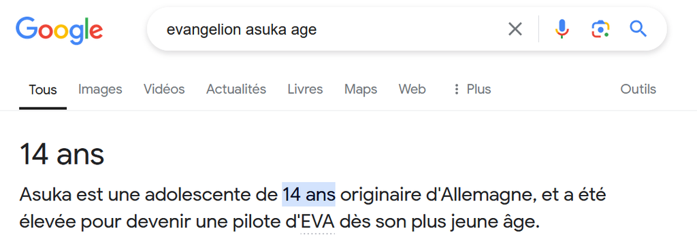Click the Google logo to go home

[x=59, y=30]
